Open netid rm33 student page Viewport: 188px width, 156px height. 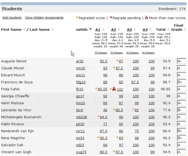80,138
